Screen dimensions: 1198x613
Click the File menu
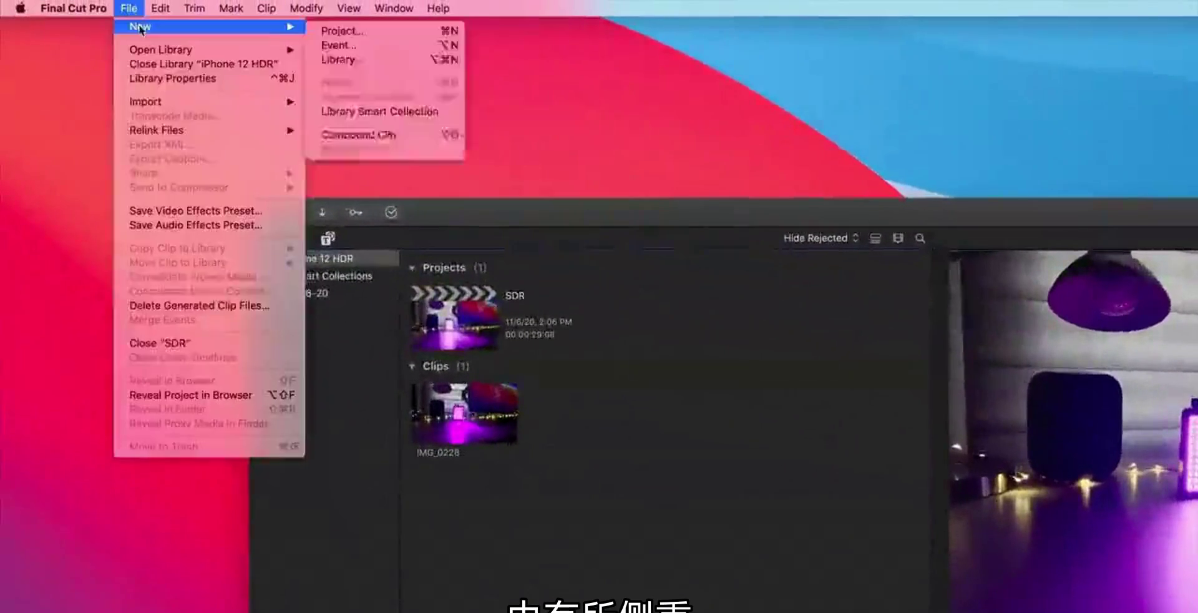(x=129, y=8)
